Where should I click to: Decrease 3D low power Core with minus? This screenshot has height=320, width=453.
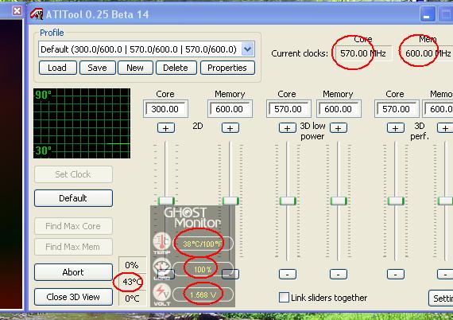pyautogui.click(x=288, y=274)
